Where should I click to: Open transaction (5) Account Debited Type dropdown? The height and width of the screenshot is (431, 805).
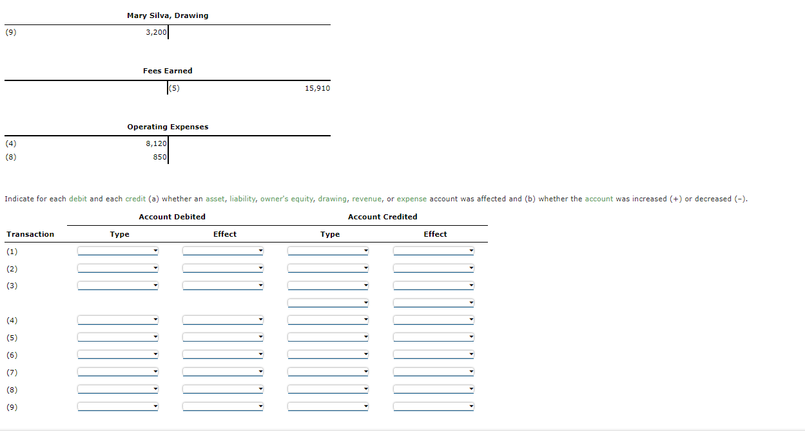coord(118,337)
